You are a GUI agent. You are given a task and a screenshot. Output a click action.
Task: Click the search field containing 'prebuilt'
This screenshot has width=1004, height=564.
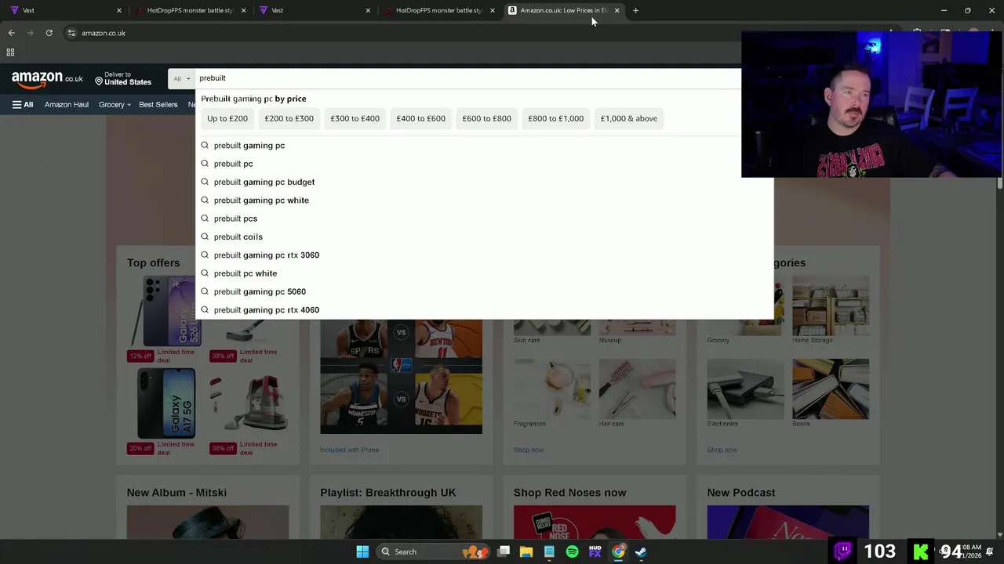pos(467,78)
